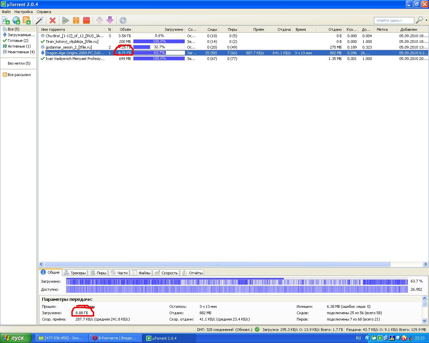Open the Create New Torrent wand icon
The width and height of the screenshot is (429, 343).
tap(40, 20)
